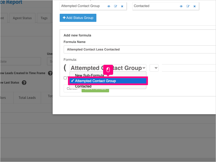Open the Attempted Contact Group formula selector
Viewport: 216px width, 162px height.
coord(108,68)
